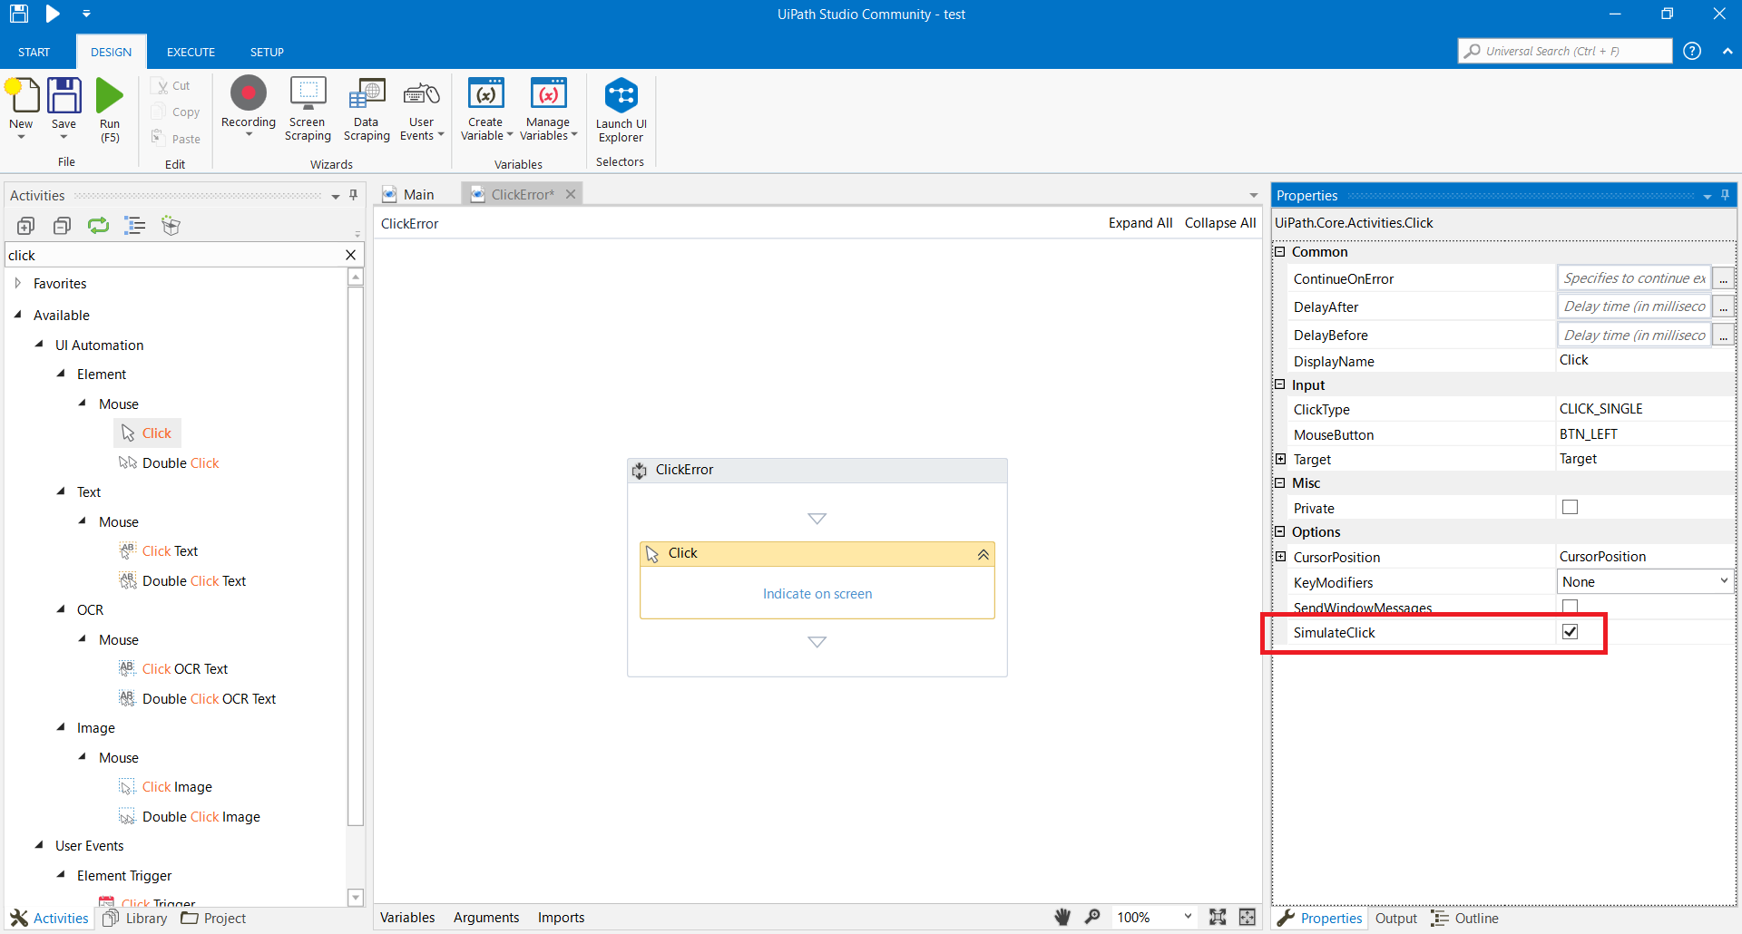Select Double Click activity in tree
Image resolution: width=1742 pixels, height=934 pixels.
[x=170, y=462]
